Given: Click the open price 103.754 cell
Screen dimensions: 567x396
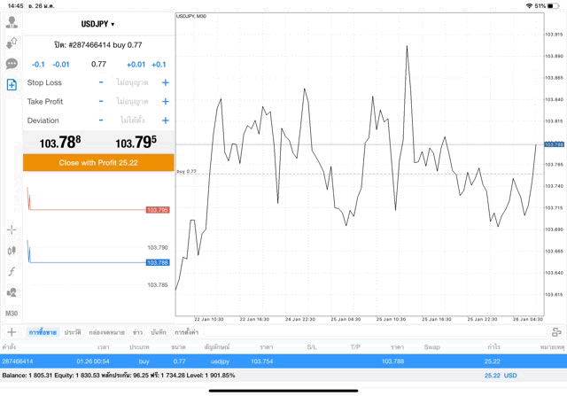Looking at the screenshot, I should pyautogui.click(x=262, y=361).
